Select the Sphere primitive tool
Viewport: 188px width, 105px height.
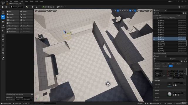[26, 11]
